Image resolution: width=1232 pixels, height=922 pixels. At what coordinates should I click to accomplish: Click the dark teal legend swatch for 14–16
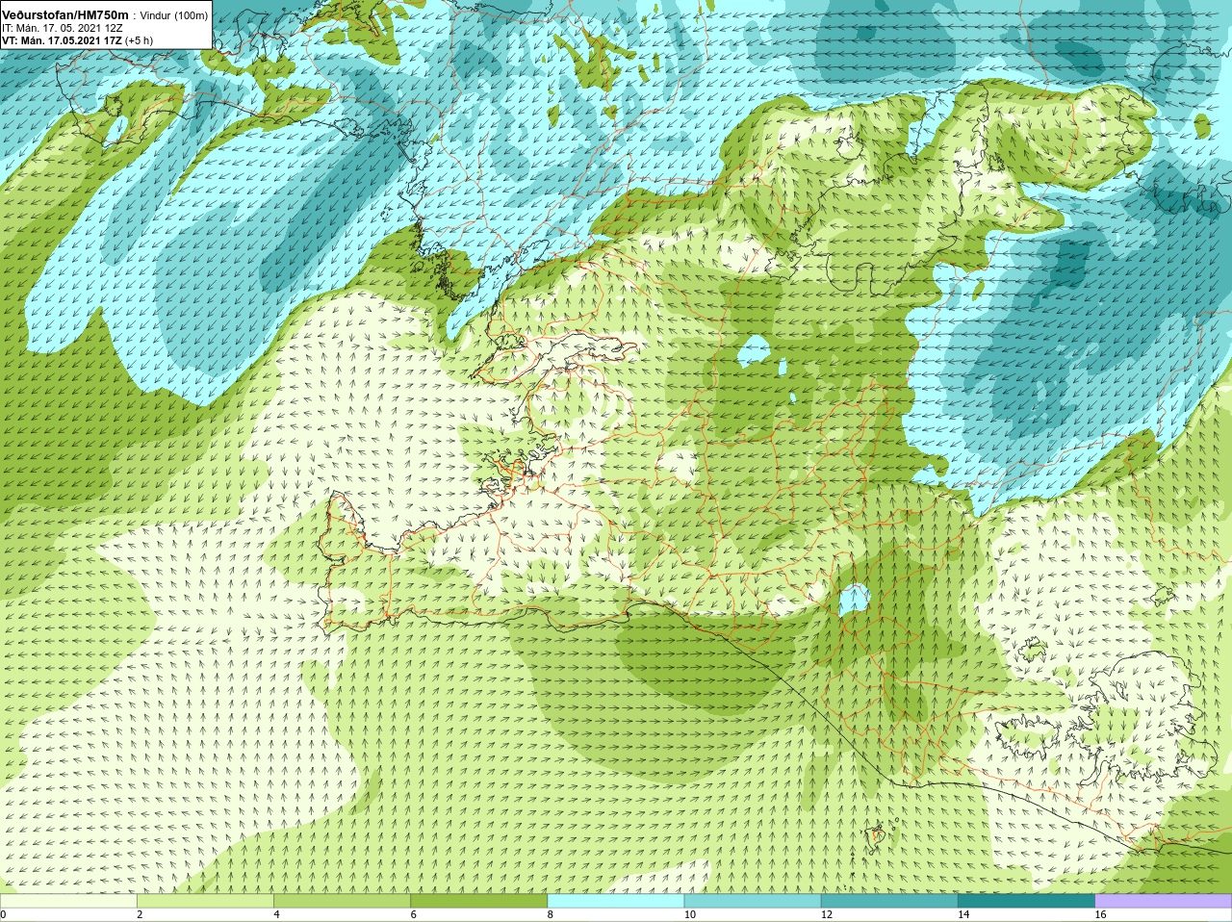coord(1027,901)
